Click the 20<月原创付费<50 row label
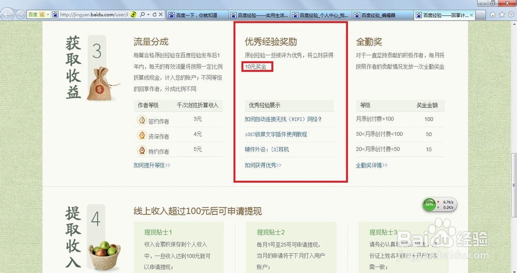517x273 pixels. 378,149
